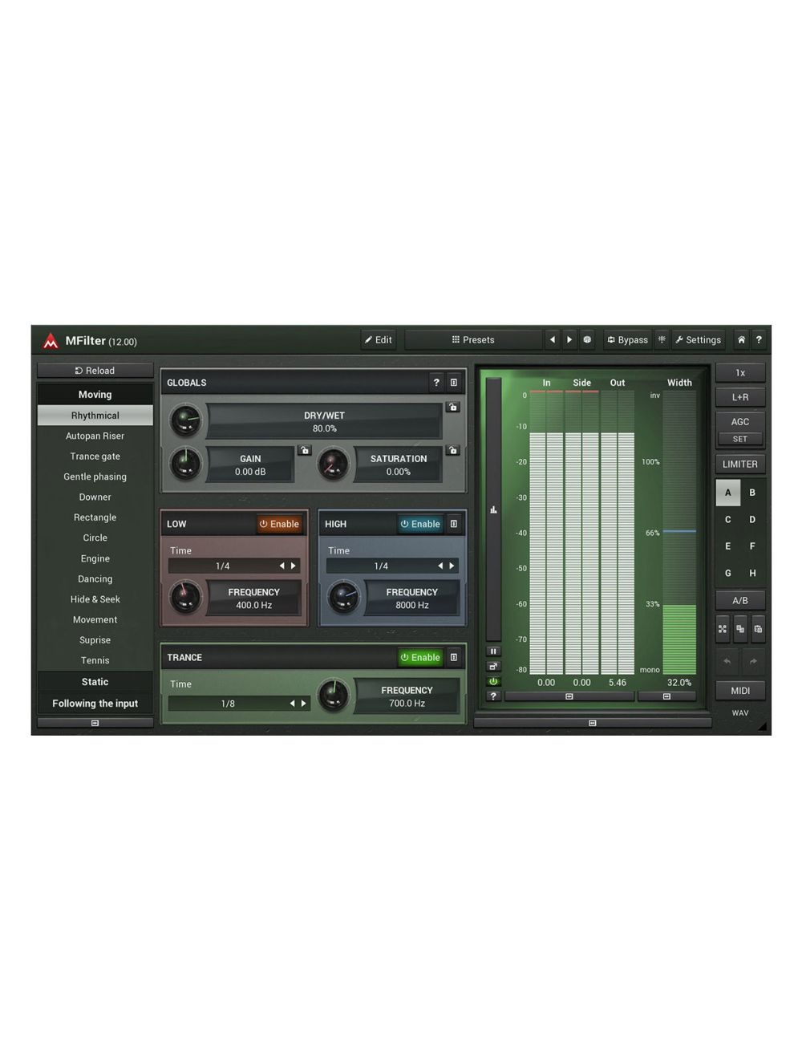
Task: Toggle the analyzer power button
Action: (493, 680)
